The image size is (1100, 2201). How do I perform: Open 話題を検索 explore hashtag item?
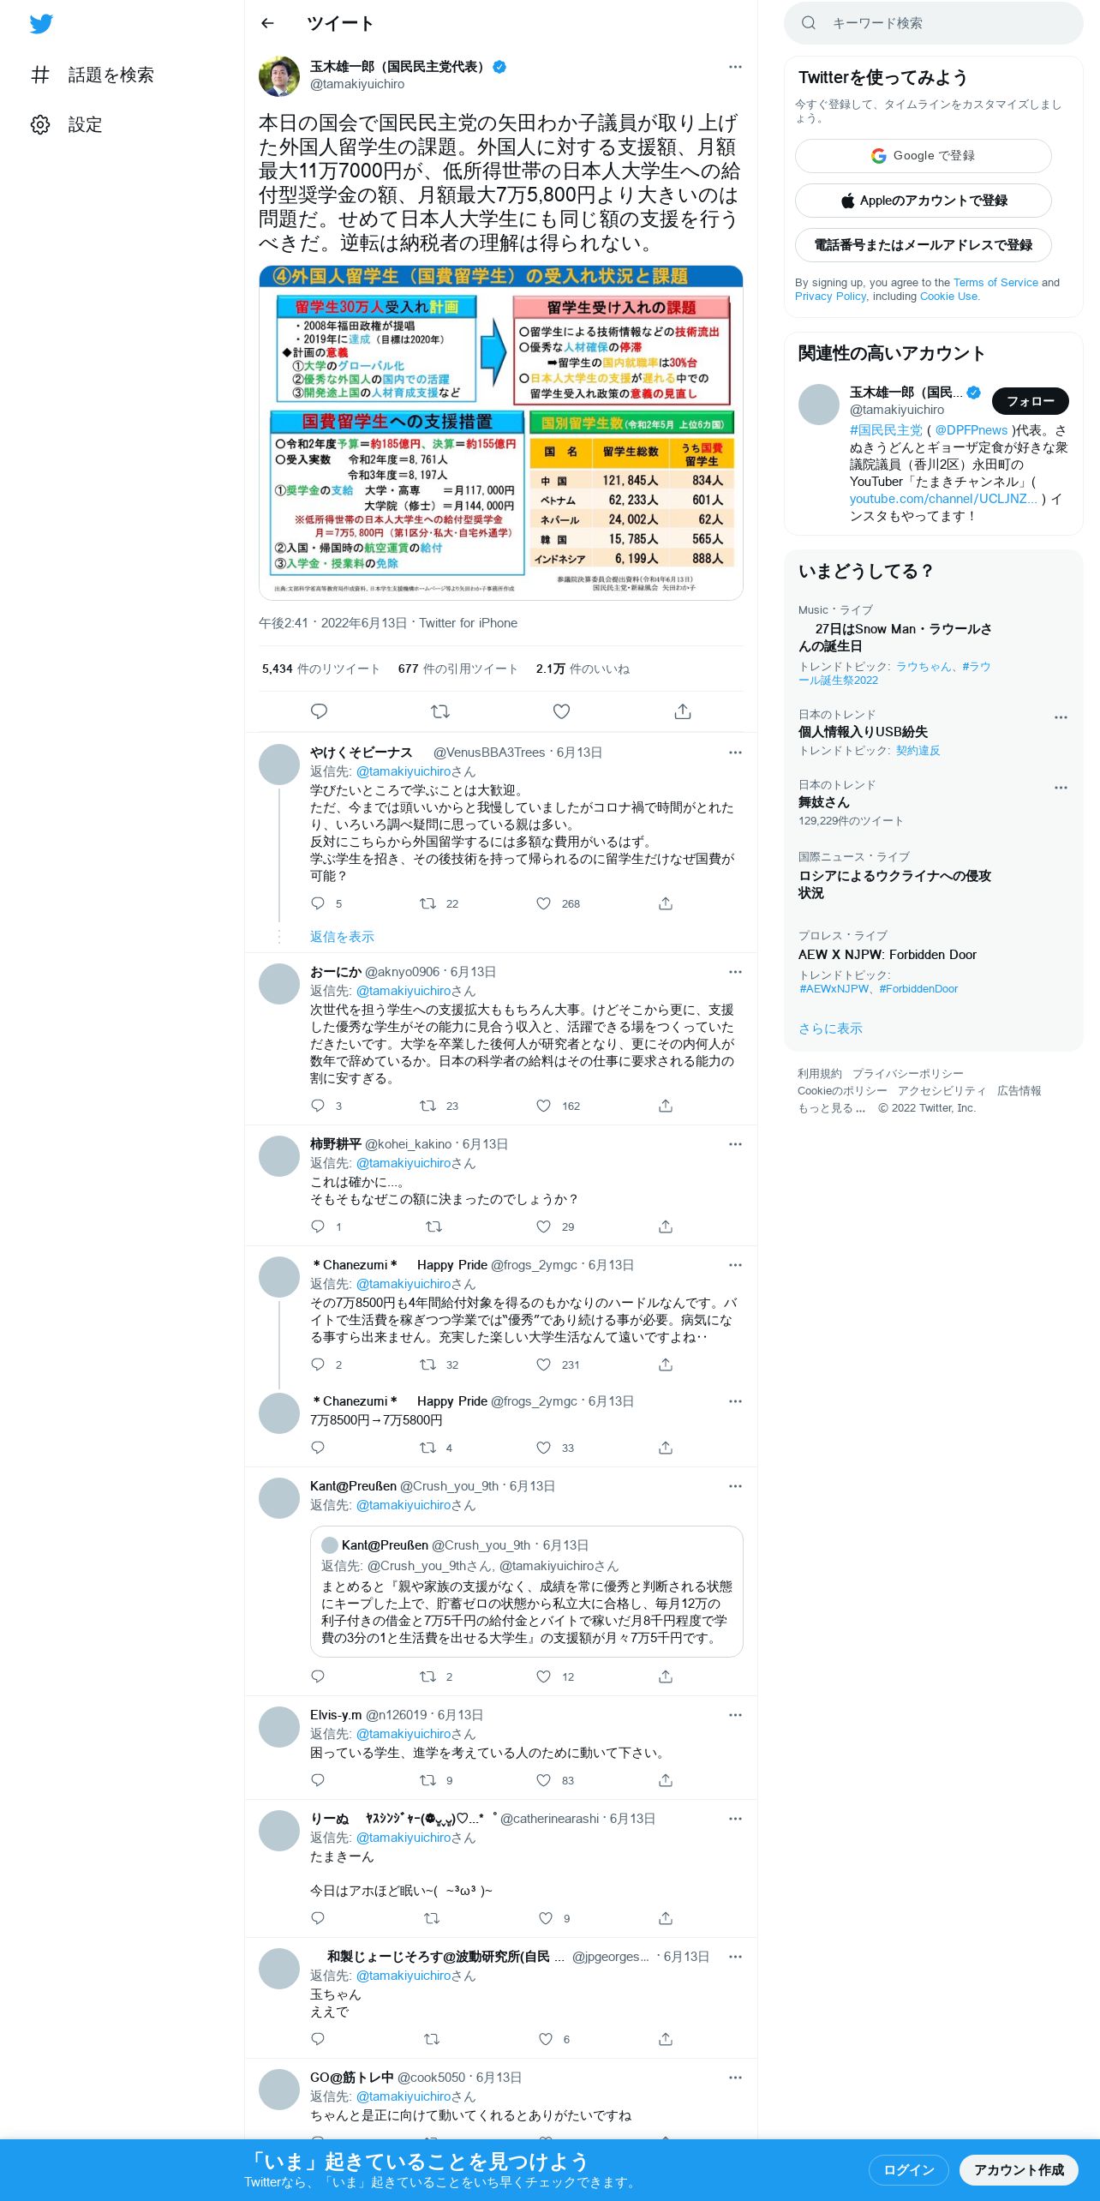click(x=93, y=75)
